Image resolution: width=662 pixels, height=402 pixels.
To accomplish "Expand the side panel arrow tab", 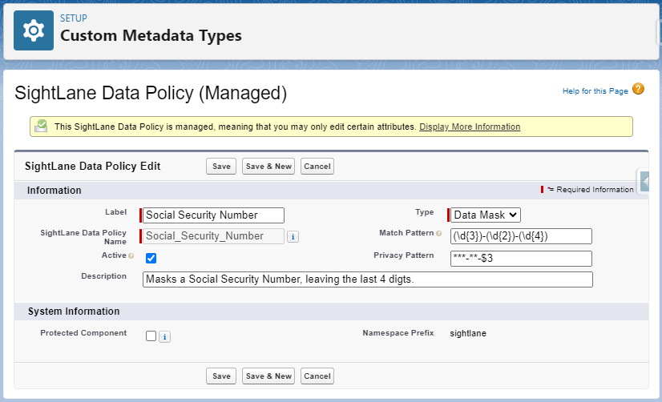I will coord(644,182).
